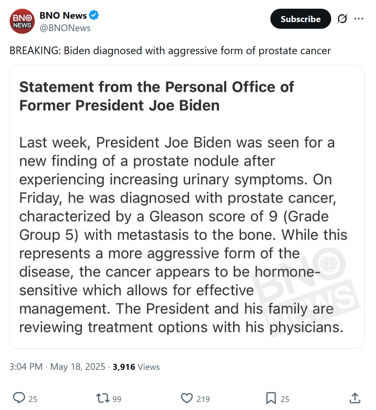Screen dimensions: 376x410
Task: Open the Biden statement image
Action: click(x=187, y=207)
